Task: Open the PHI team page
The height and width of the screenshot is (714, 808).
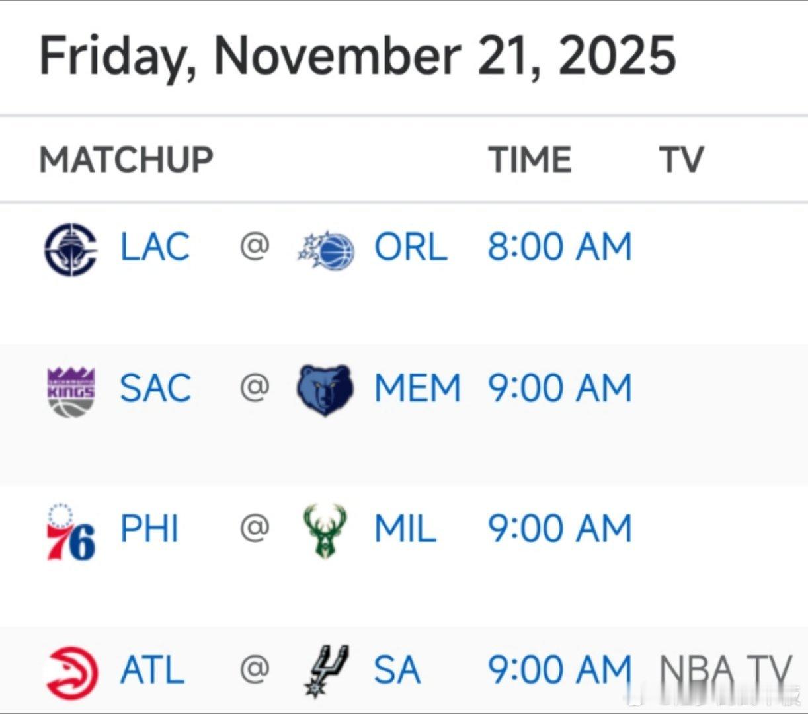Action: coord(149,529)
